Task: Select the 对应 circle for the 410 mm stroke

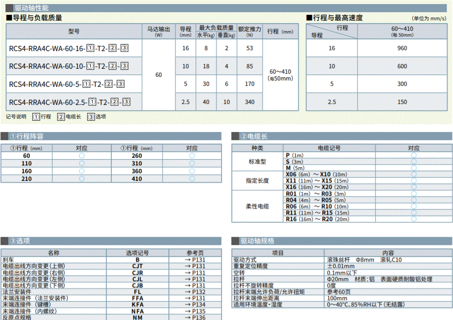Action: pos(192,179)
